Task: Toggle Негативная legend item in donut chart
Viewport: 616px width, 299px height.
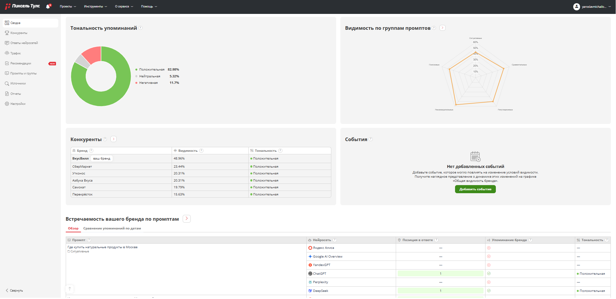Action: coord(148,83)
